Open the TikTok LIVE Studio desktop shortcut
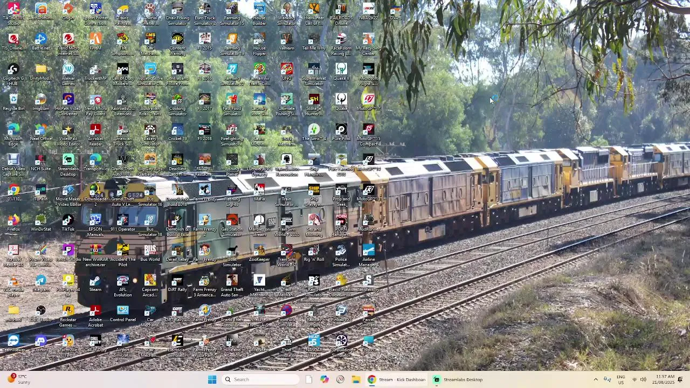 pyautogui.click(x=13, y=14)
